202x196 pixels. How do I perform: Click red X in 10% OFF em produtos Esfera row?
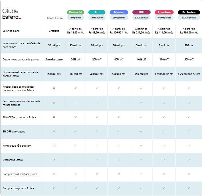point(54,117)
